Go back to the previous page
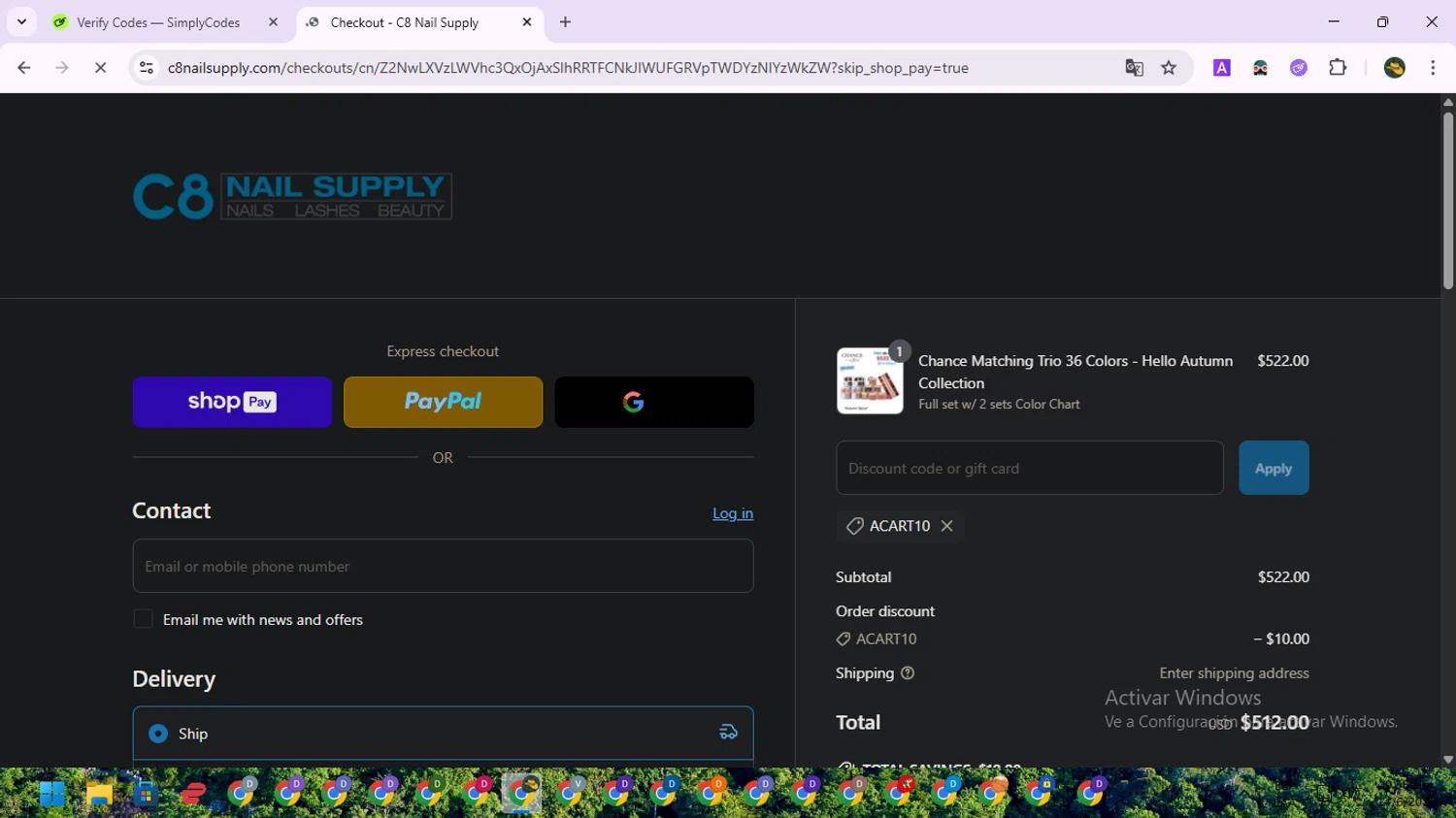 [24, 68]
